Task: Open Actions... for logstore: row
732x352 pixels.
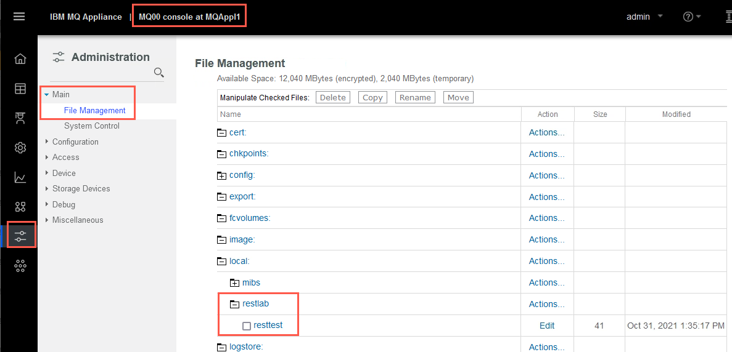Action: pyautogui.click(x=546, y=347)
